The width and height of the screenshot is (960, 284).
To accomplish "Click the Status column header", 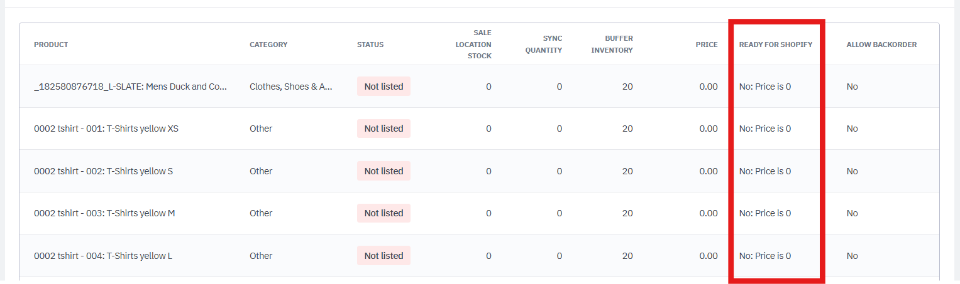I will click(370, 45).
